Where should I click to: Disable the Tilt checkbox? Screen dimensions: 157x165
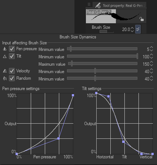pos(12,56)
